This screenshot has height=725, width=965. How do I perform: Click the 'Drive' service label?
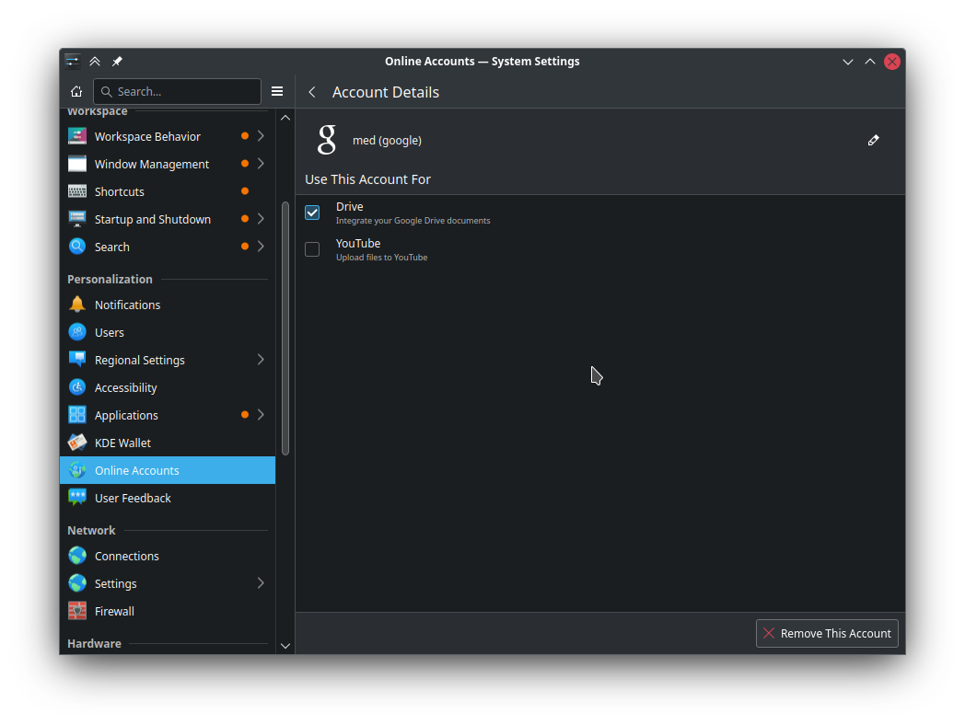click(350, 207)
